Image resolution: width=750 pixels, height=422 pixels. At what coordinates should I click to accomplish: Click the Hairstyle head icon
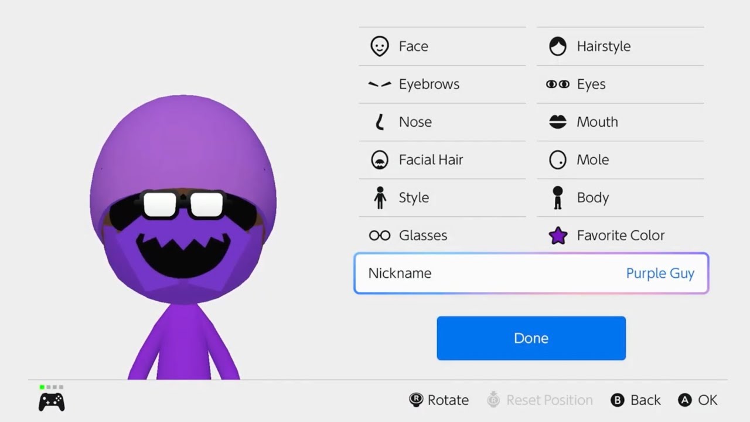pyautogui.click(x=558, y=46)
